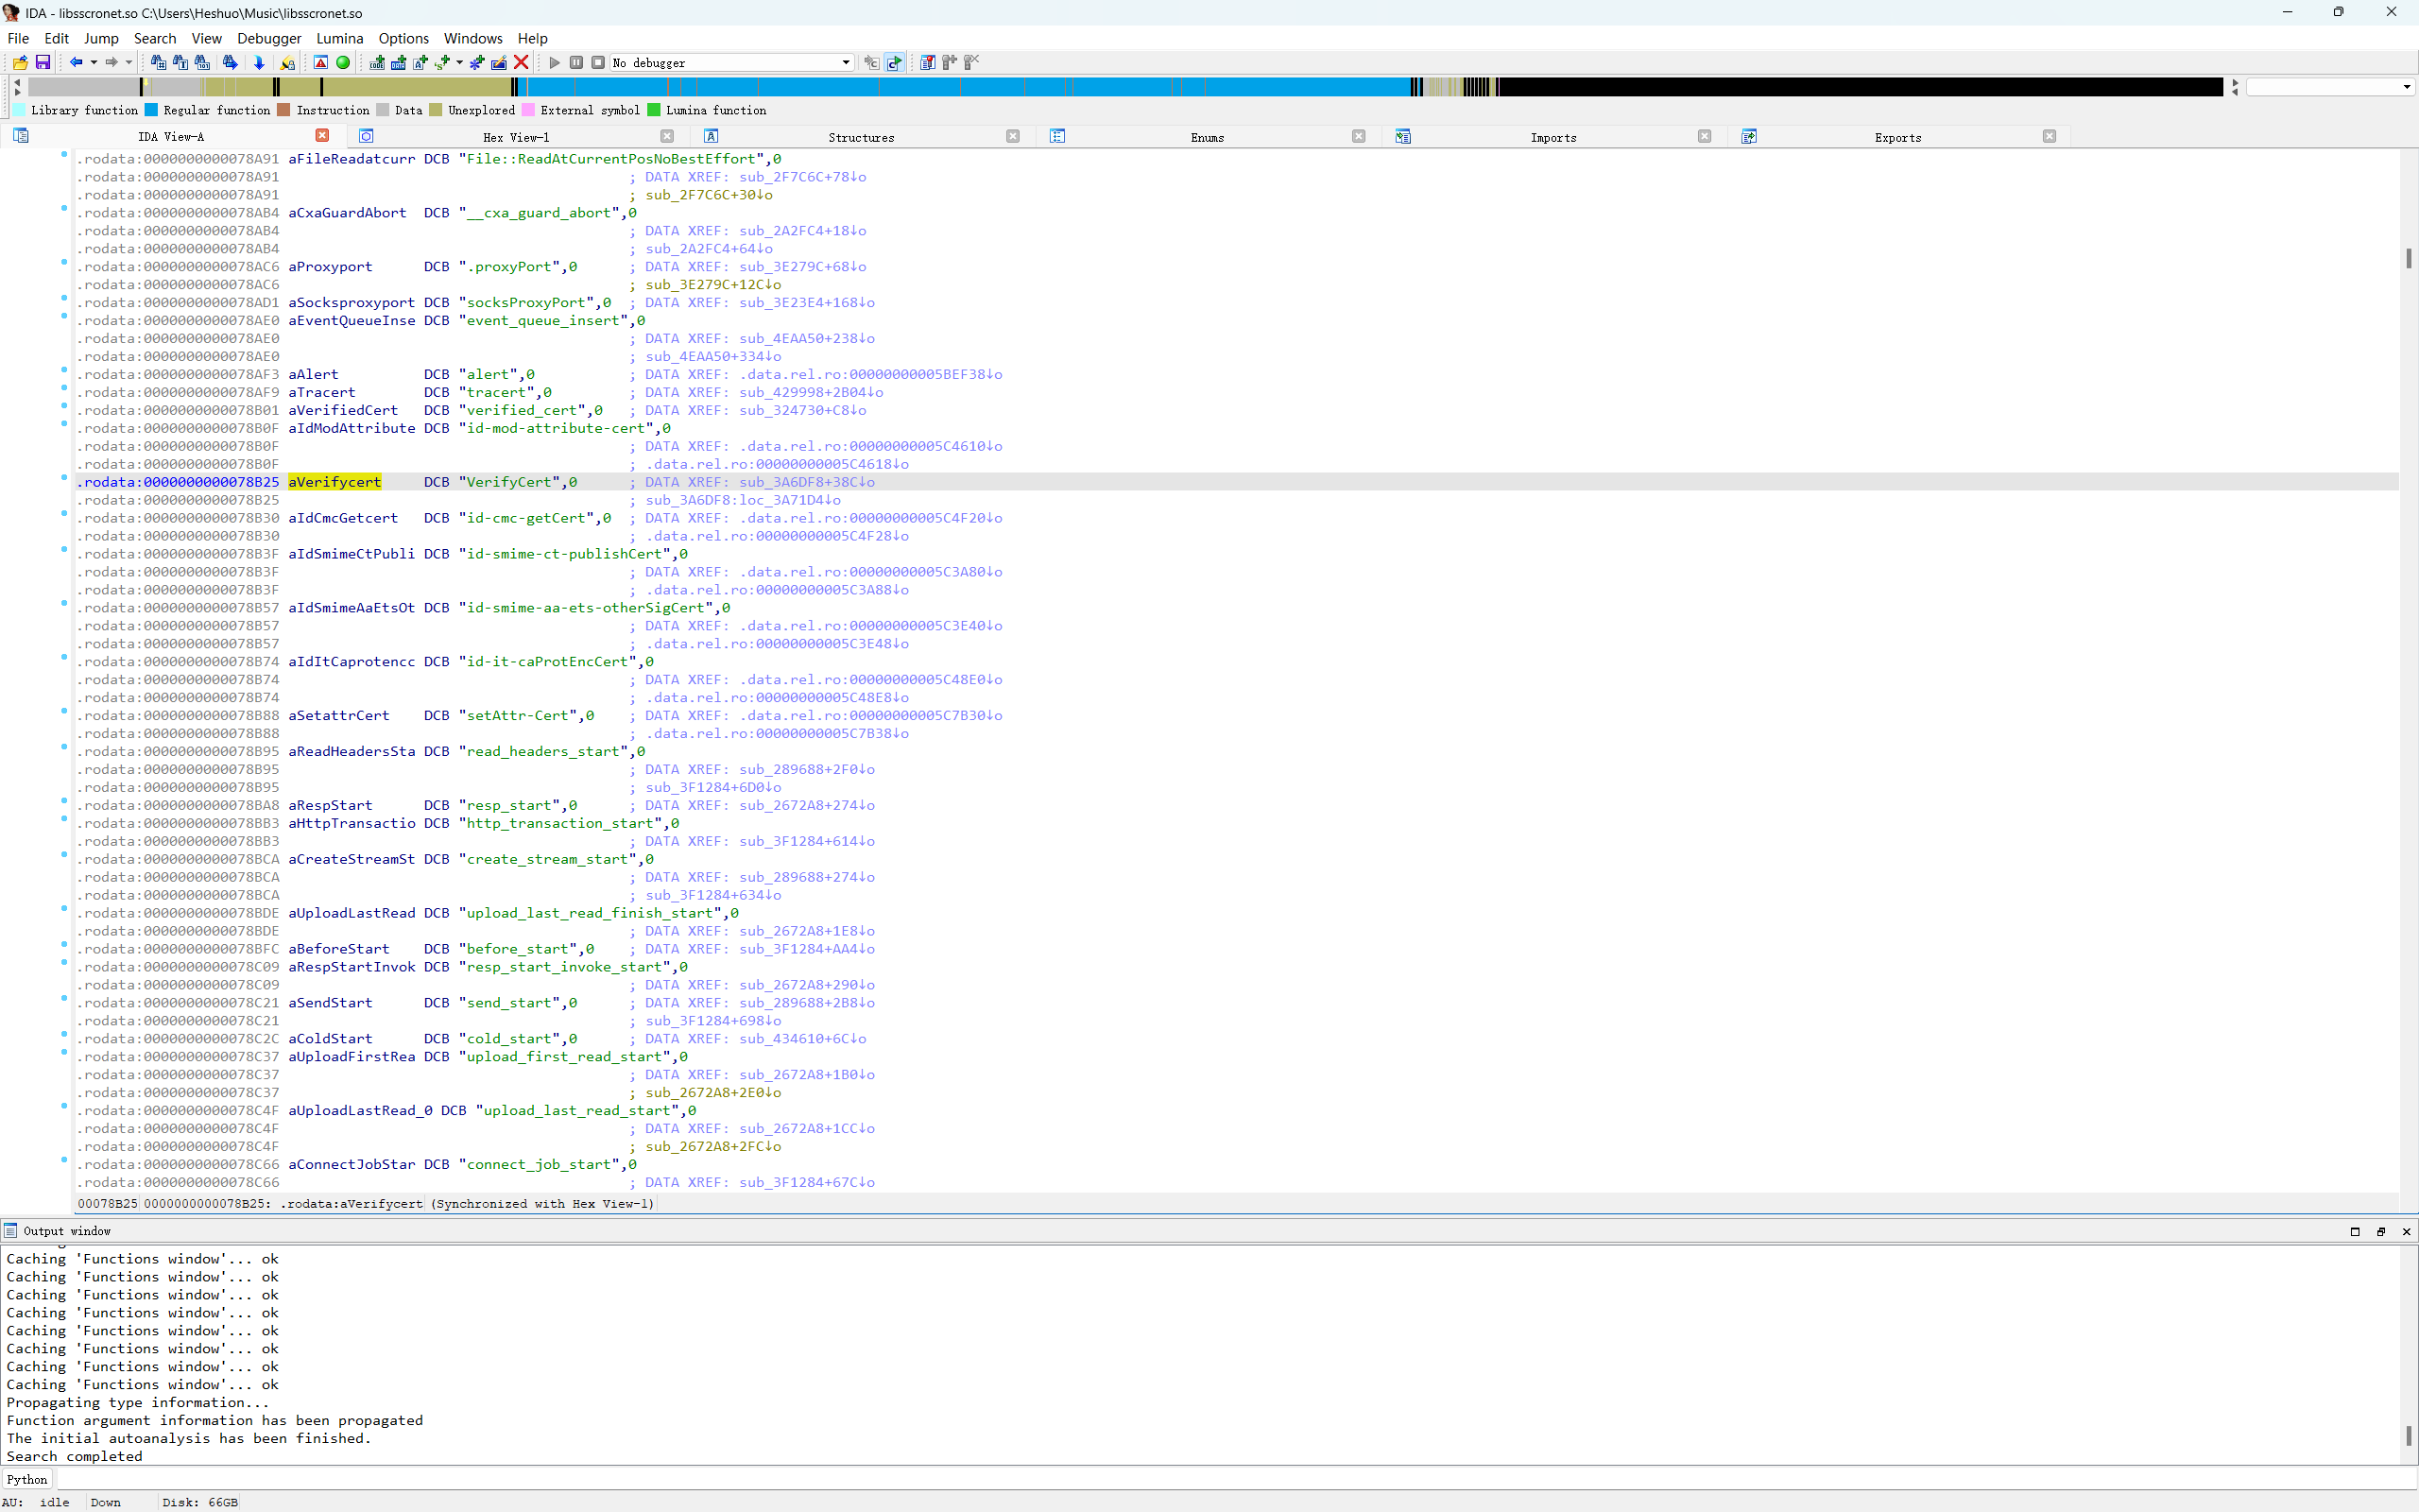2419x1512 pixels.
Task: Switch to the Imports tab
Action: pos(1553,137)
